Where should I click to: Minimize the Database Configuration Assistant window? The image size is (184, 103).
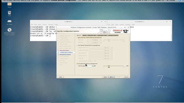coord(121,27)
